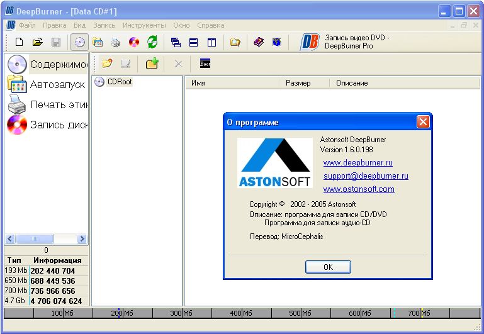Screen dimensions: 484x334
Task: Click the tile horizontally icon
Action: coord(194,42)
